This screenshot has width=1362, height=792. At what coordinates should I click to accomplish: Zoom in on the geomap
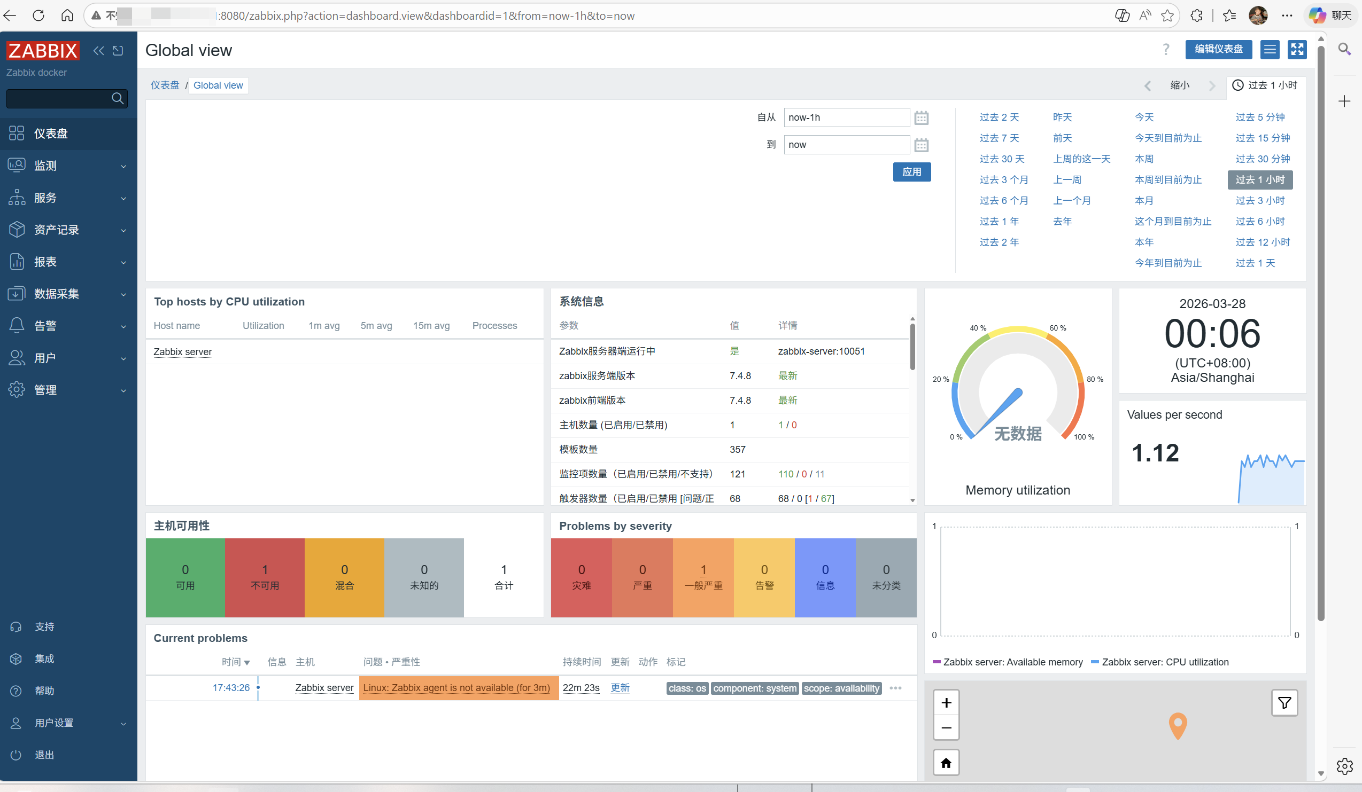[946, 702]
